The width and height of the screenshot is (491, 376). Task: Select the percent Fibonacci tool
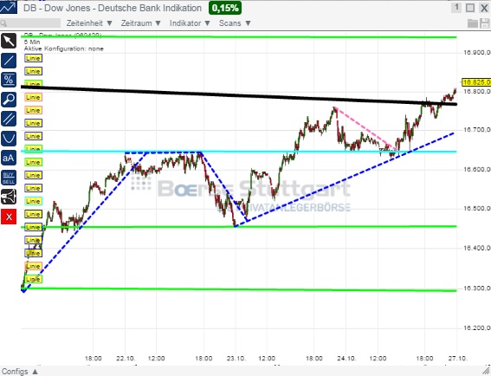[9, 80]
